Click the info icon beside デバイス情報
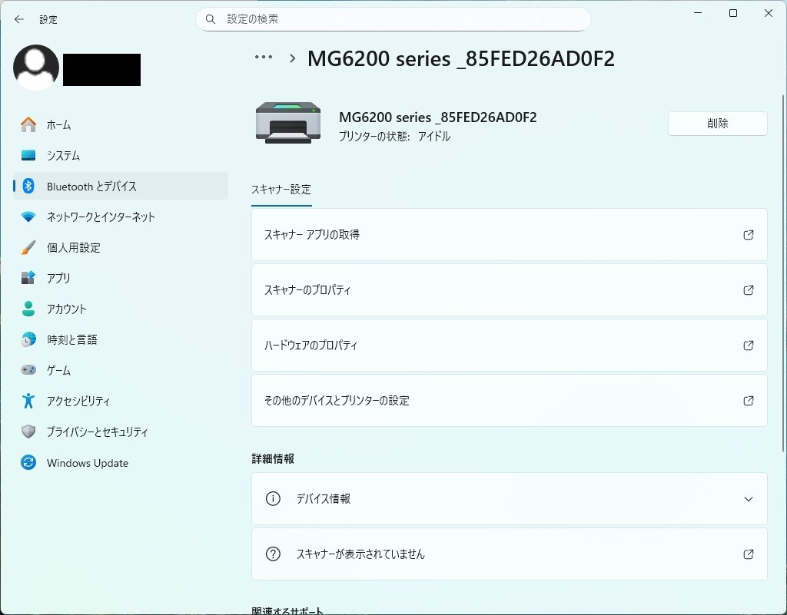Viewport: 787px width, 615px height. (x=273, y=499)
